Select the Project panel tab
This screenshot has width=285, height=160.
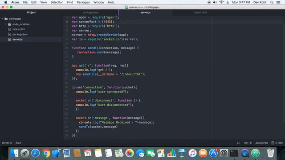click(31, 12)
